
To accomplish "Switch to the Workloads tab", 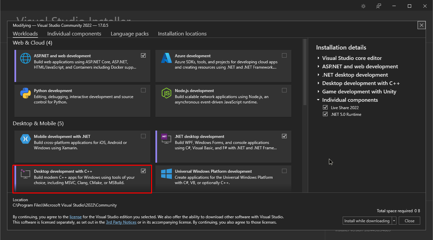I will click(25, 34).
